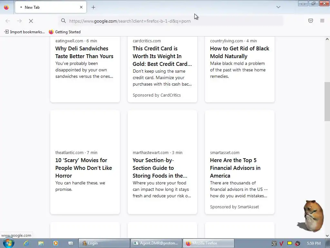Viewport: 330px width, 248px height.
Task: Open Top 5 Financial Advisors in America article
Action: pyautogui.click(x=235, y=168)
